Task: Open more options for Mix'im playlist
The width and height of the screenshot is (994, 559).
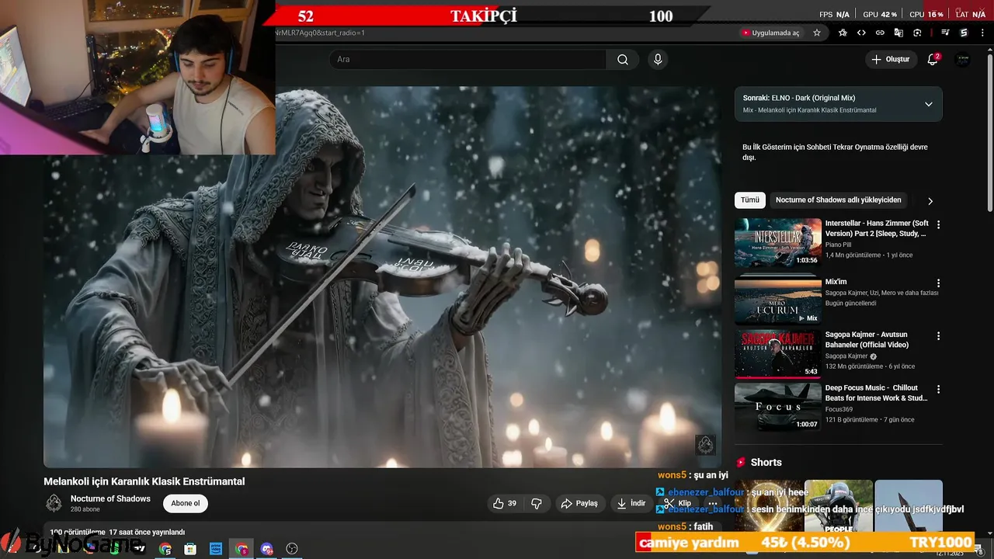Action: pyautogui.click(x=938, y=283)
